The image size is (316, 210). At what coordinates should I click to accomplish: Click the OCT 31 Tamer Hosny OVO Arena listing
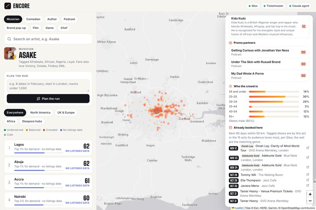269,201
